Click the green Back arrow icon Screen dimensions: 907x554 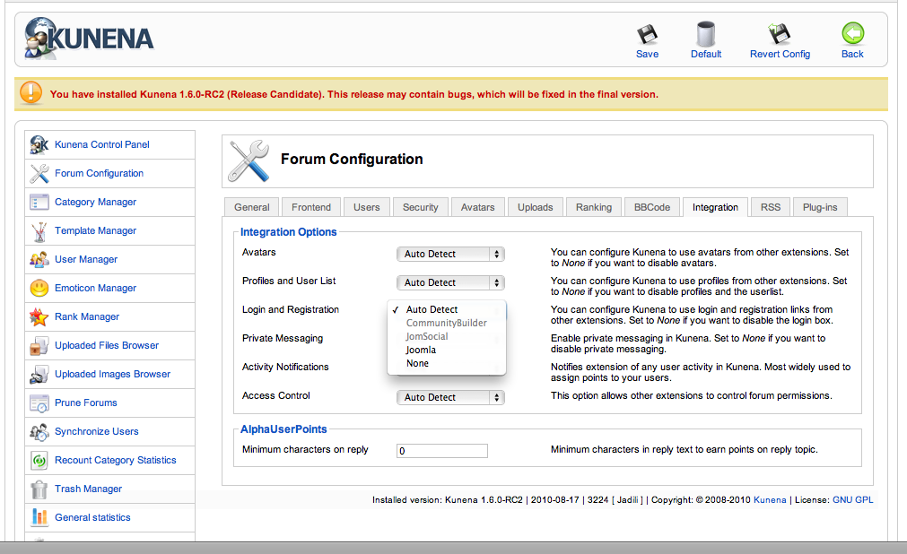[x=852, y=34]
